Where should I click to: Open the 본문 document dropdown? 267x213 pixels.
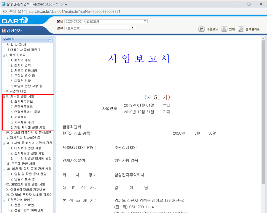[x=106, y=21]
